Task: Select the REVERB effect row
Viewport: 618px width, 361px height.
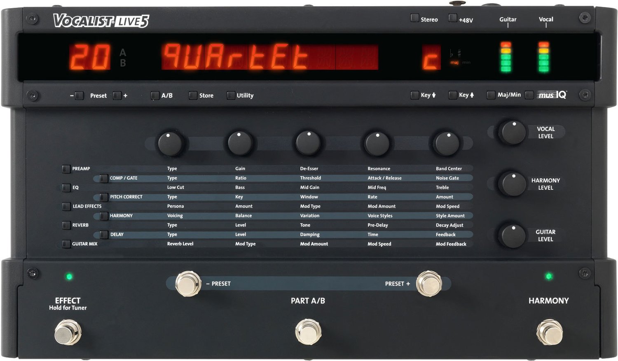Action: click(66, 225)
